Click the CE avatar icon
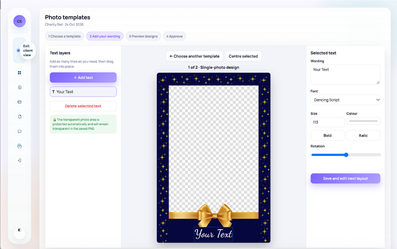 [x=20, y=21]
